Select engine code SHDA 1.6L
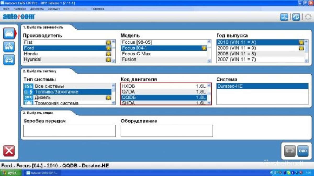Viewport: 314px width, 176px height. pyautogui.click(x=164, y=103)
